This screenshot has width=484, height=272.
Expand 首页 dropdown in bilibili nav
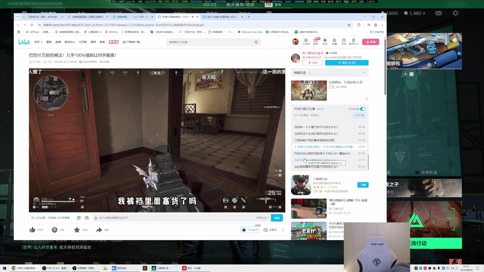pos(38,42)
